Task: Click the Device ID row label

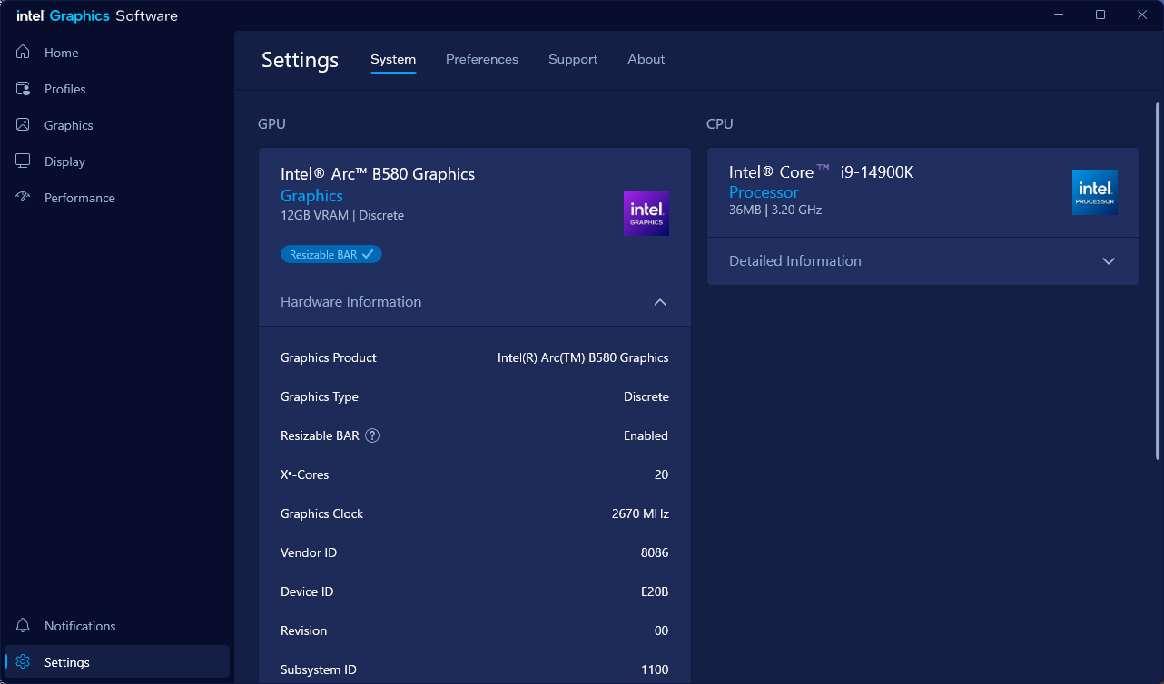Action: [307, 591]
